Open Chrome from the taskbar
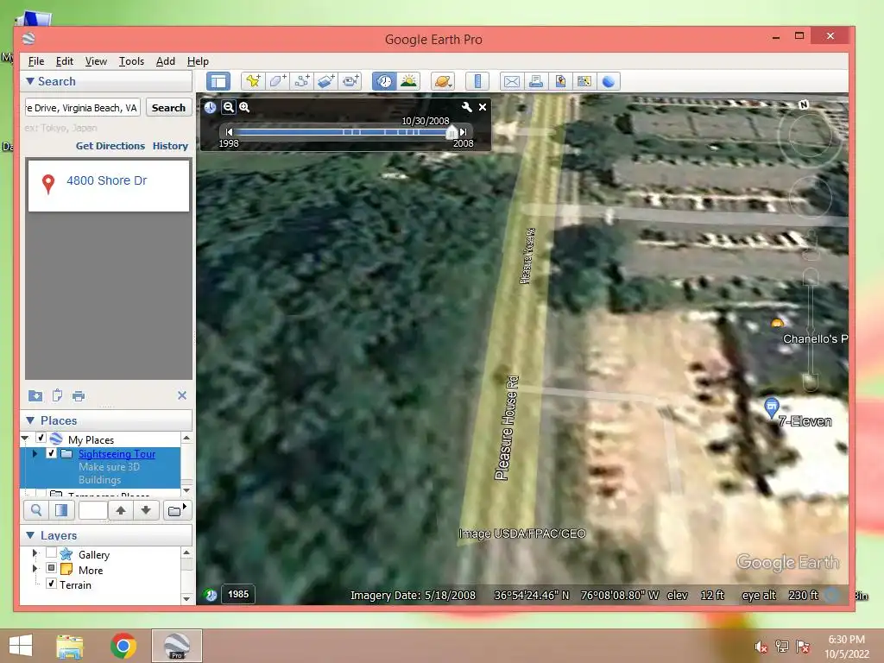The height and width of the screenshot is (663, 884). pyautogui.click(x=123, y=646)
